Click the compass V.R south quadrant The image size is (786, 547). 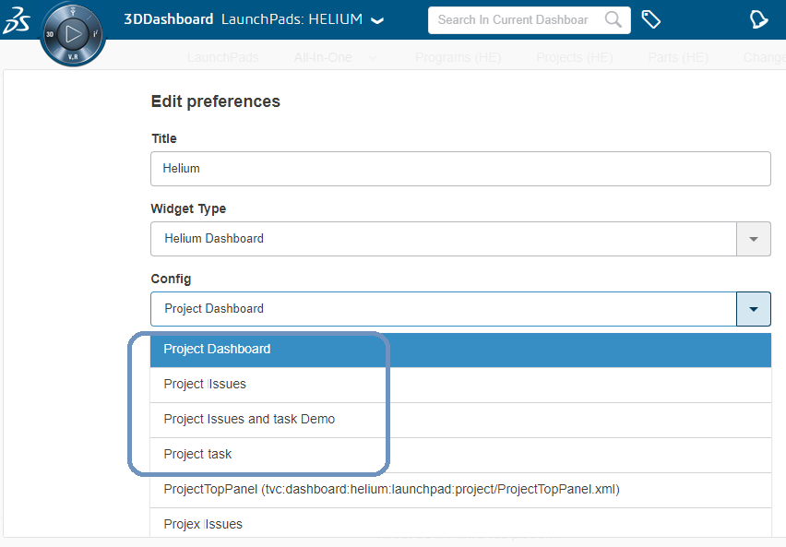click(71, 56)
